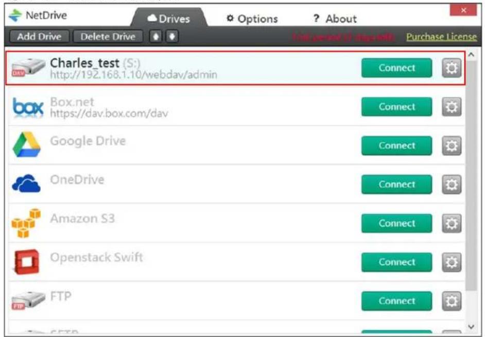485x337 pixels.
Task: Open settings gear for FTP
Action: [x=452, y=301]
